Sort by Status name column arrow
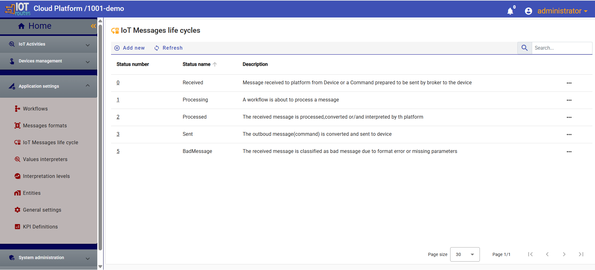 point(215,64)
